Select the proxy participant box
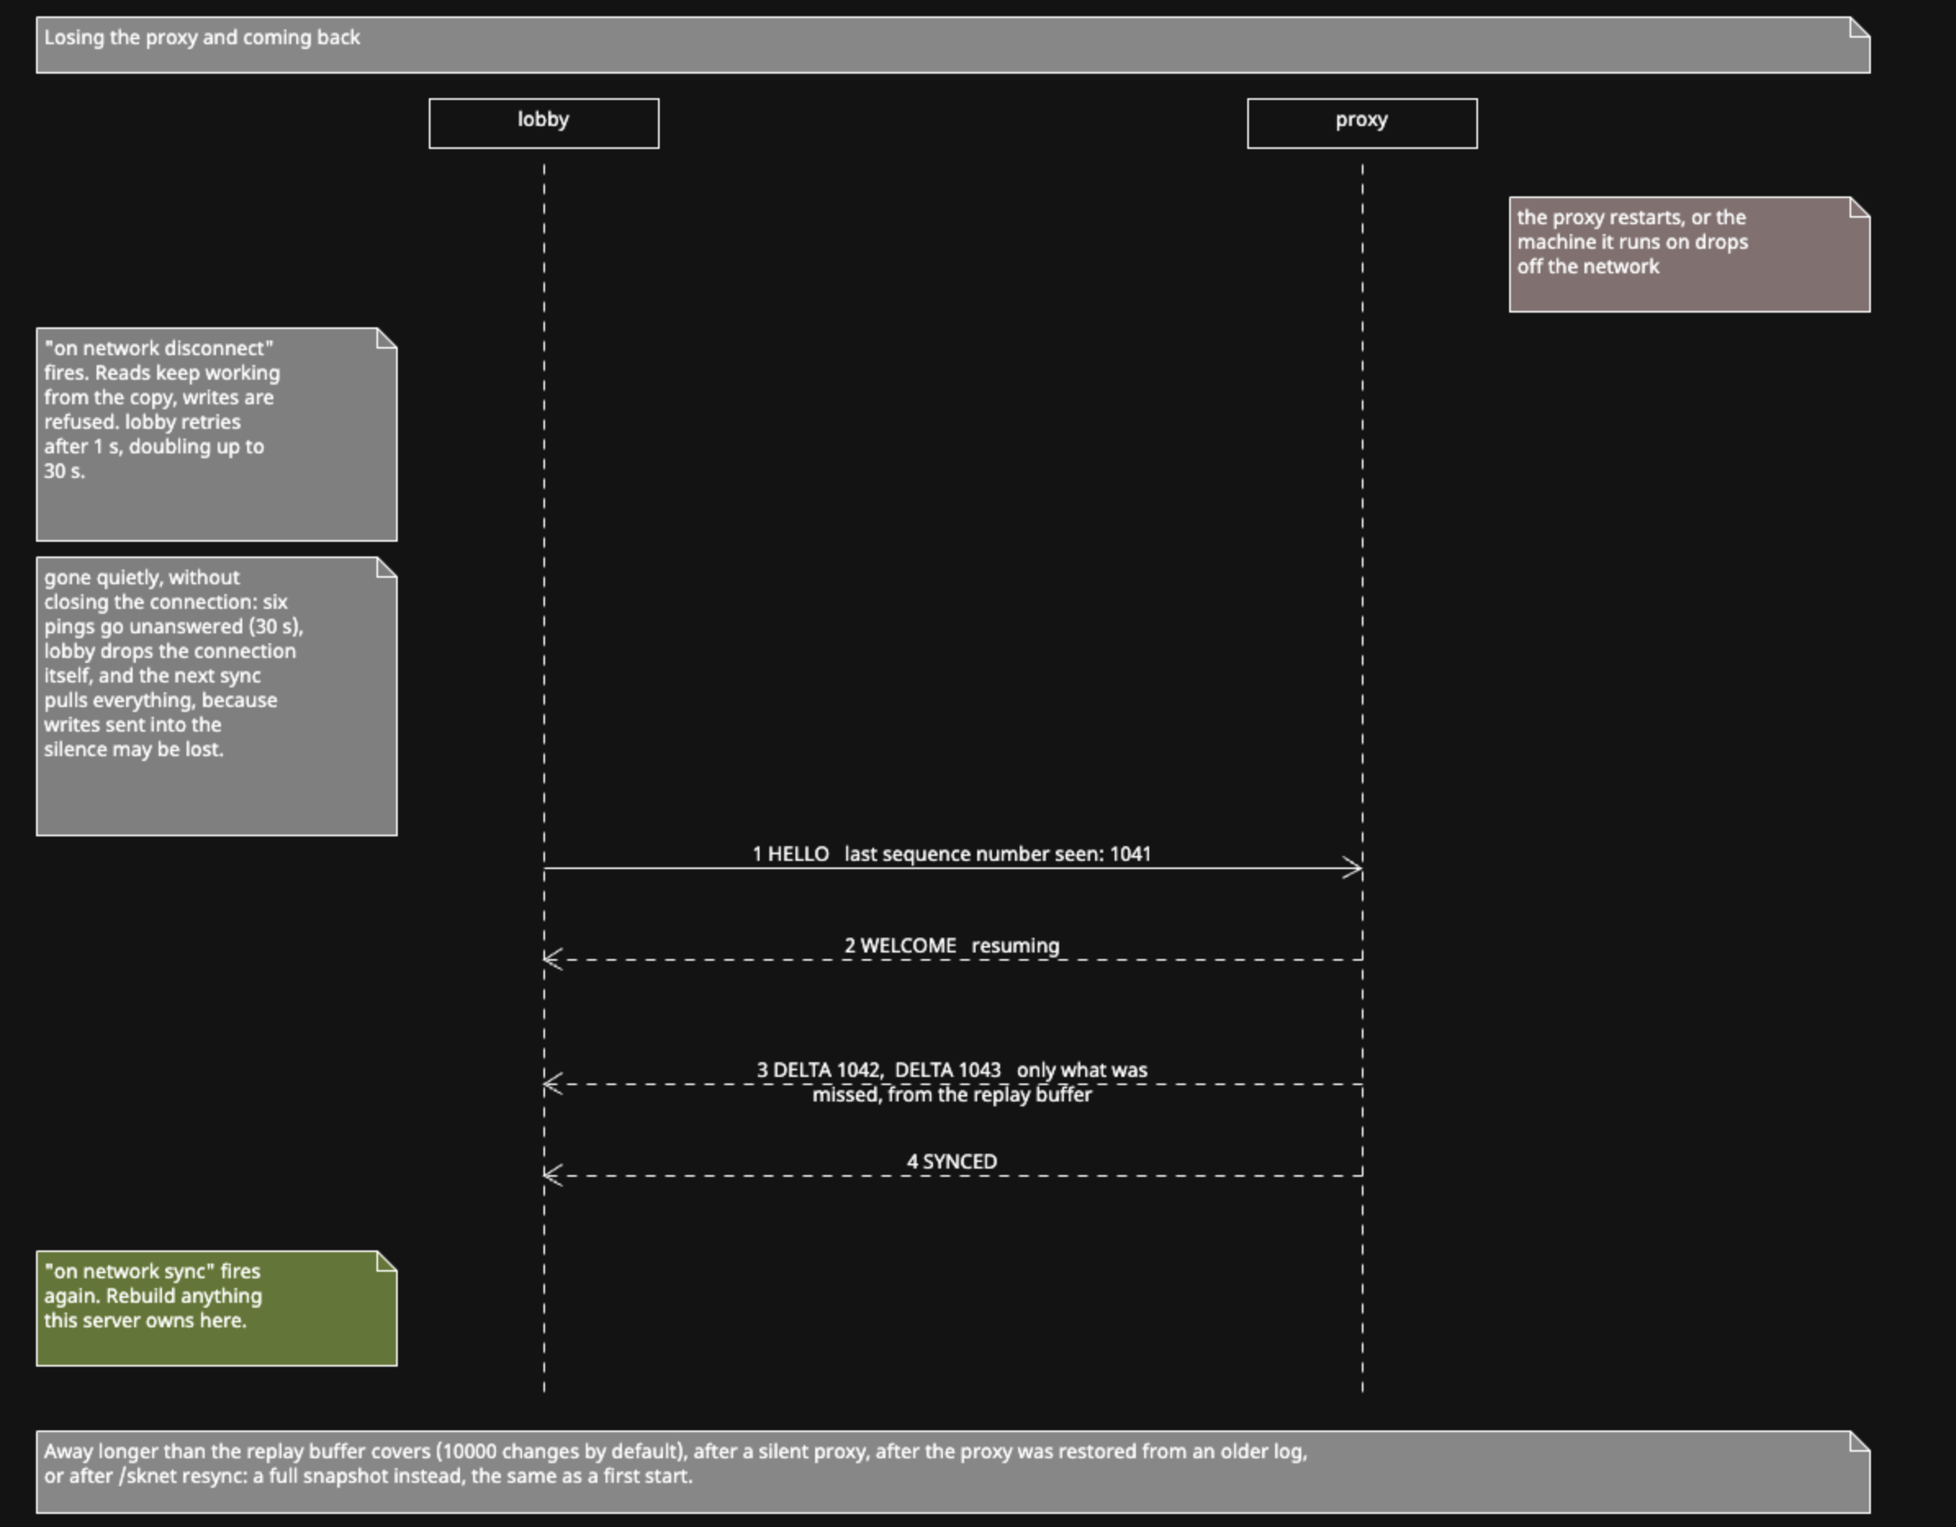 point(1362,124)
